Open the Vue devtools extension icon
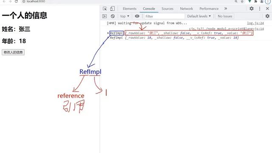Screen dimensions: 272x153 [x=249, y=1]
